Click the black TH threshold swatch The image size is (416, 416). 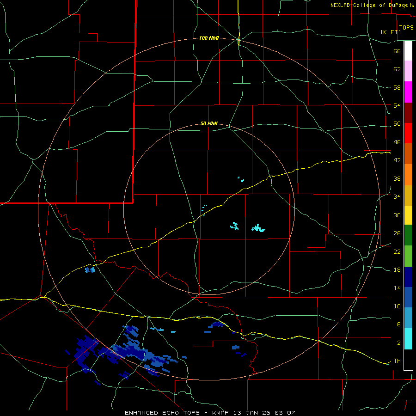(408, 360)
